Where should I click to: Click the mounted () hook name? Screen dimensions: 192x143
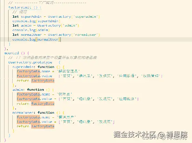pos(11,53)
